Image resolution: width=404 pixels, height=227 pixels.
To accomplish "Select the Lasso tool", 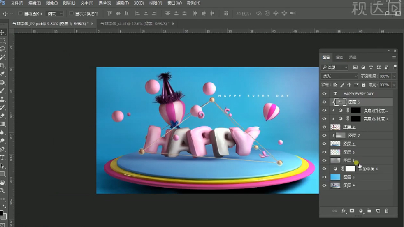I will click(x=2, y=49).
